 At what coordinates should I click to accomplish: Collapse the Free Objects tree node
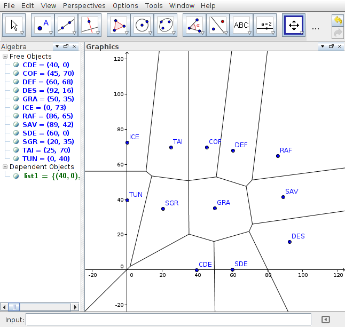point(5,57)
